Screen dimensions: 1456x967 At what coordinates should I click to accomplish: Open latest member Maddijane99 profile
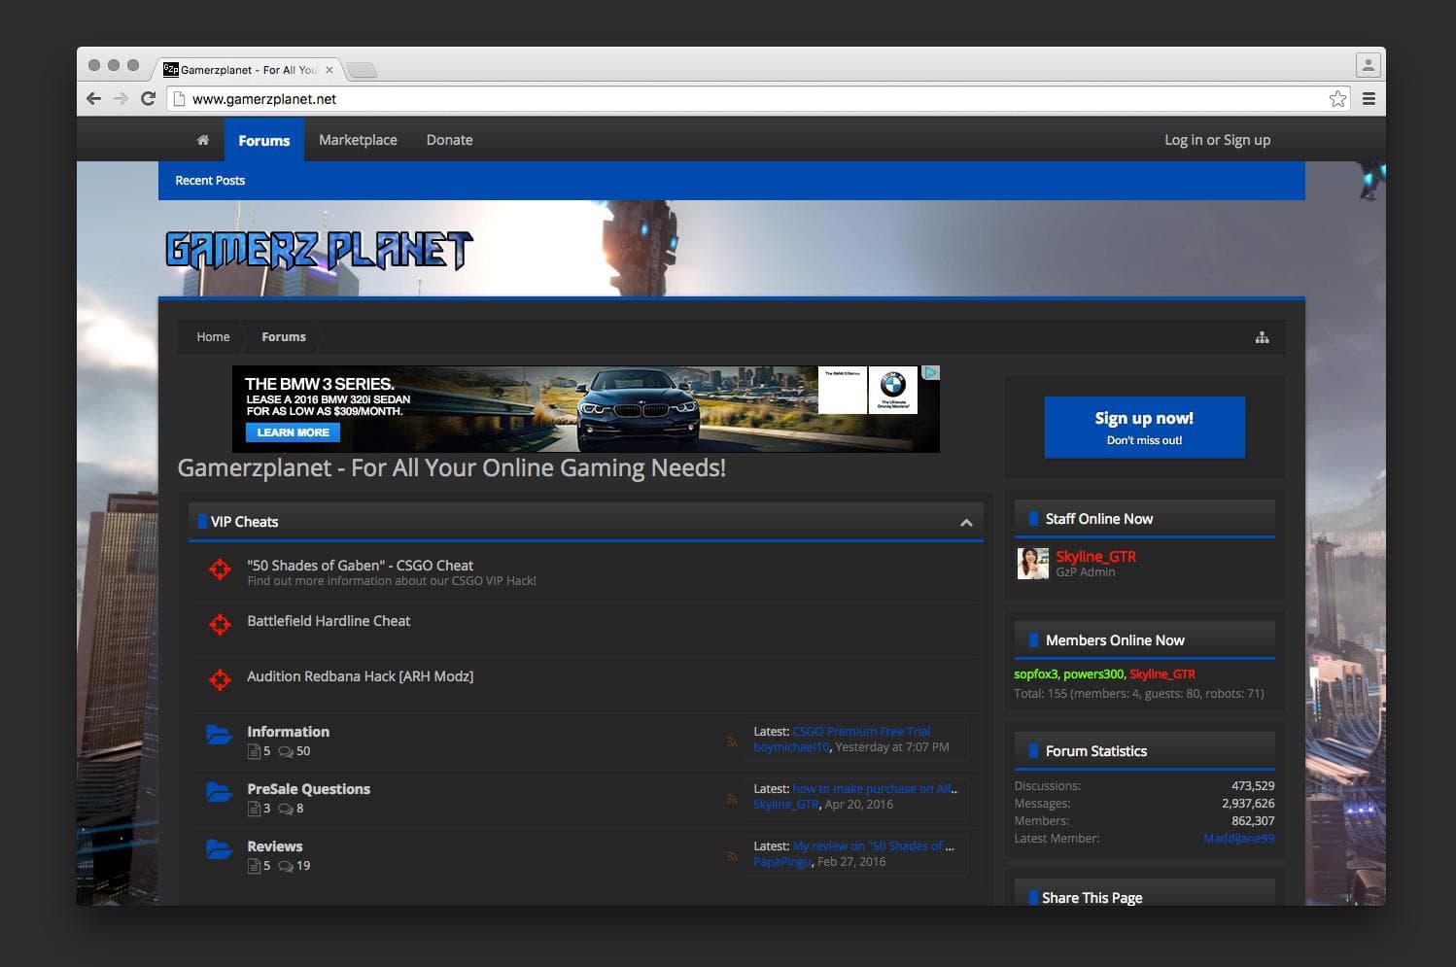1238,839
